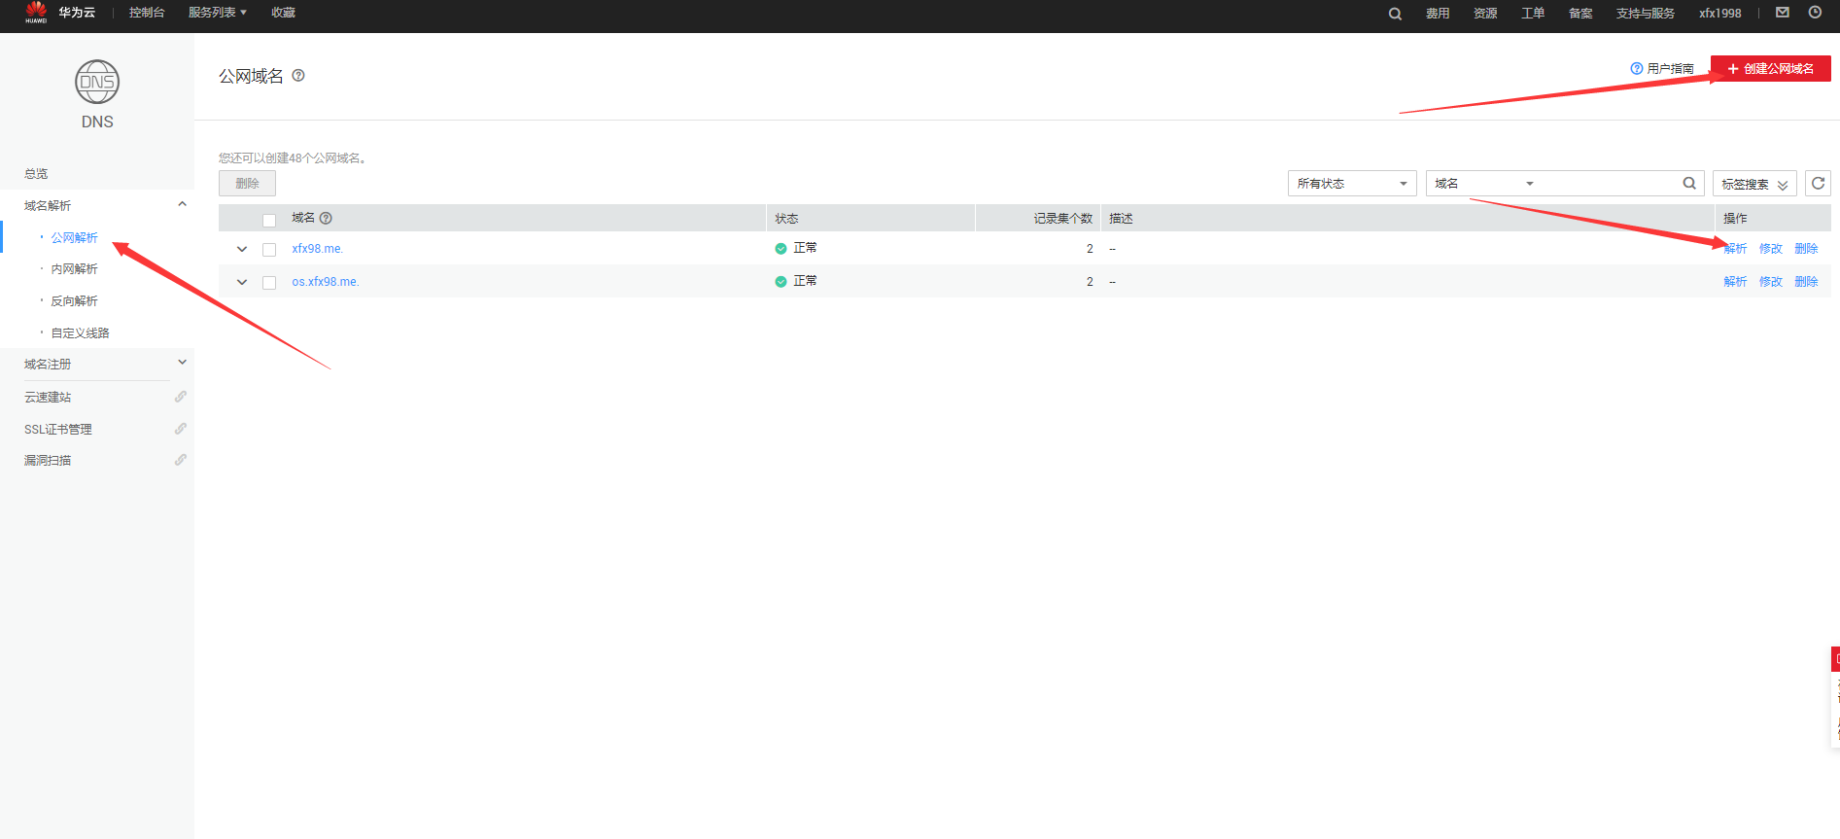
Task: Open the 所有状态 status filter dropdown
Action: tap(1352, 183)
